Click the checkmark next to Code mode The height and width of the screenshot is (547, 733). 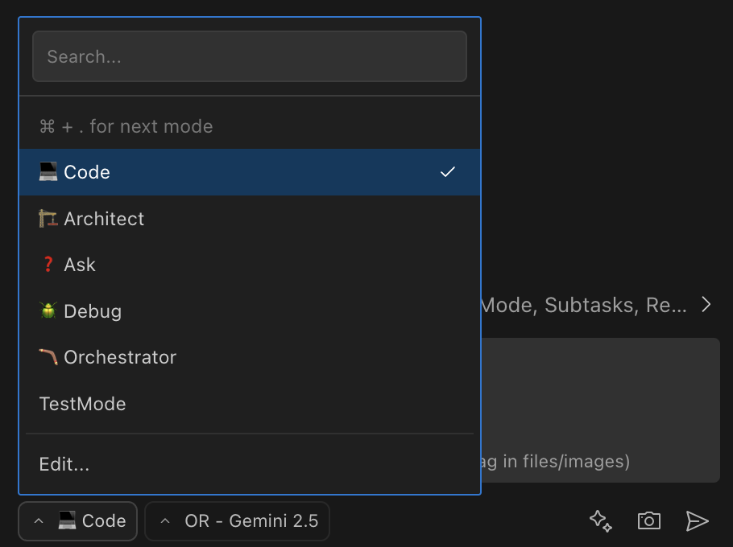(x=448, y=171)
